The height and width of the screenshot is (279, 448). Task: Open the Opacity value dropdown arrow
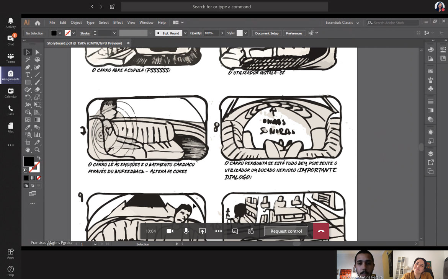pos(222,33)
